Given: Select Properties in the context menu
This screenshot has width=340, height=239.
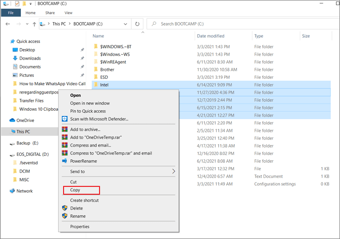Looking at the screenshot, I should point(80,227).
